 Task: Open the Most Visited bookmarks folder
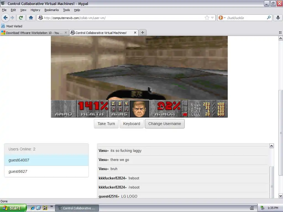(x=12, y=26)
